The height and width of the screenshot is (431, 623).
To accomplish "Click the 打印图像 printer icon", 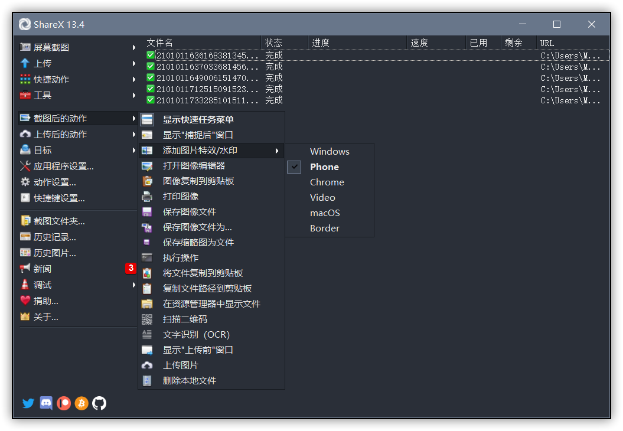I will click(x=147, y=196).
